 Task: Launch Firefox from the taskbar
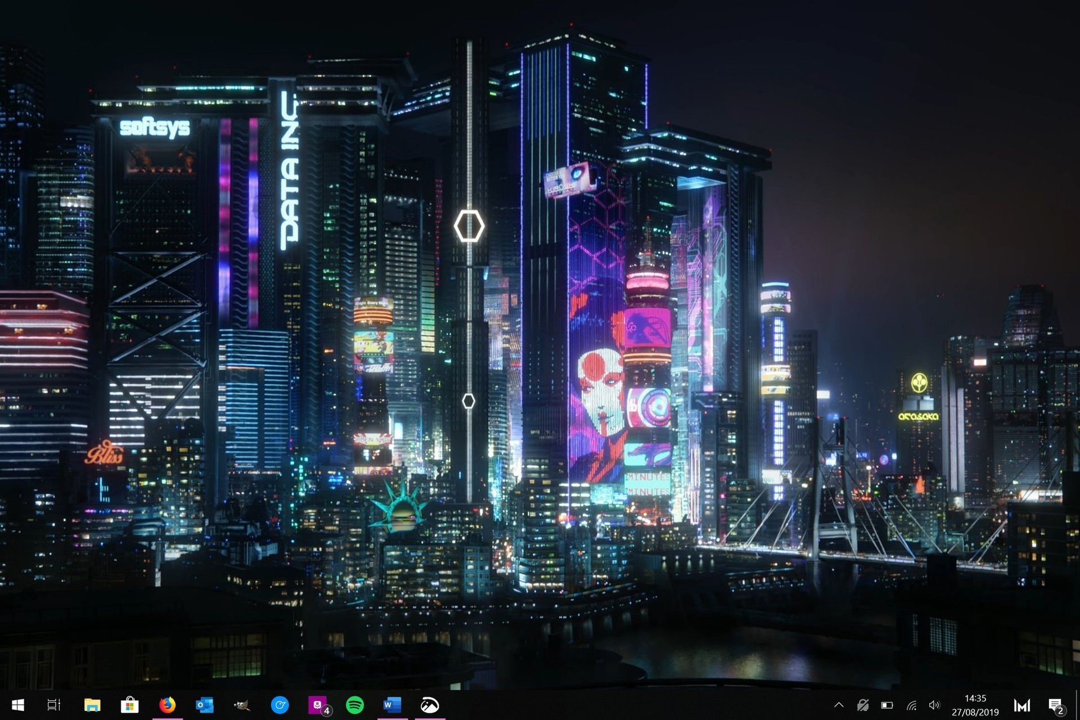(x=167, y=704)
